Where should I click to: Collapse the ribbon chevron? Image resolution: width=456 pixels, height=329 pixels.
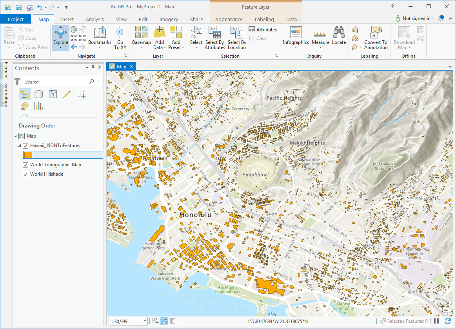(x=451, y=18)
